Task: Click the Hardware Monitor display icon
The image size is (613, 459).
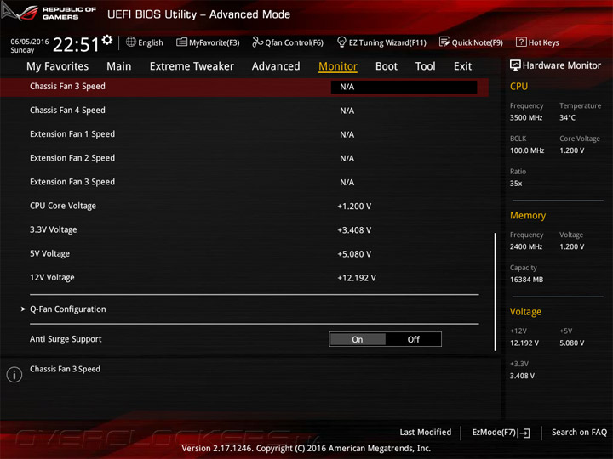Action: click(x=515, y=65)
